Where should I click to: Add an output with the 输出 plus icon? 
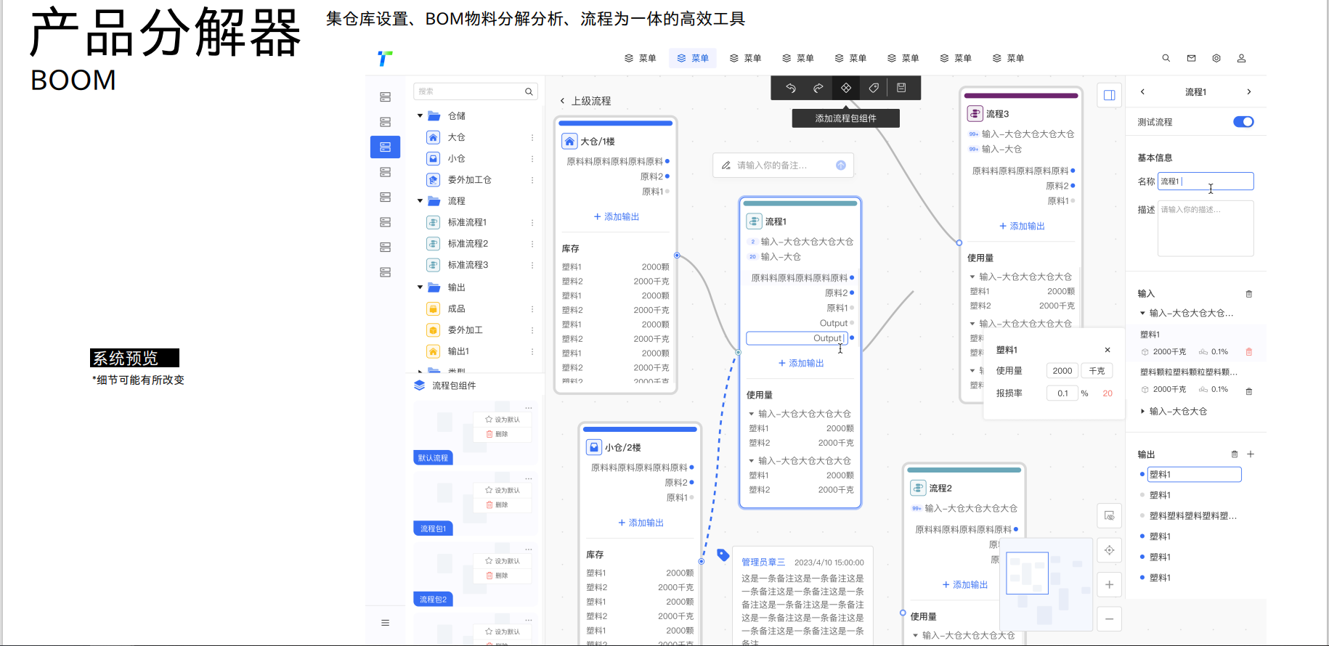point(1251,454)
